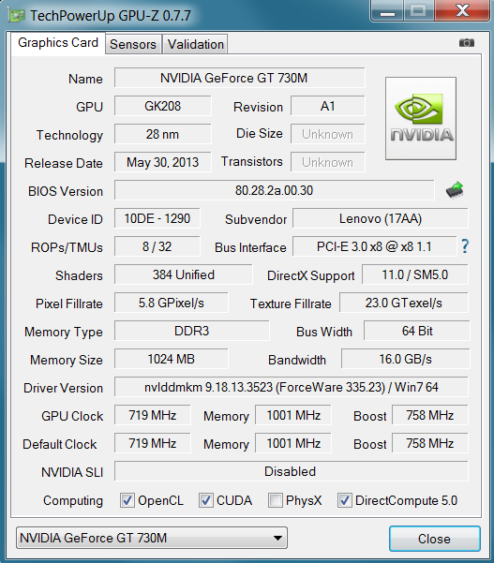This screenshot has width=494, height=563.
Task: Toggle the OpenCL checkbox
Action: coord(127,500)
